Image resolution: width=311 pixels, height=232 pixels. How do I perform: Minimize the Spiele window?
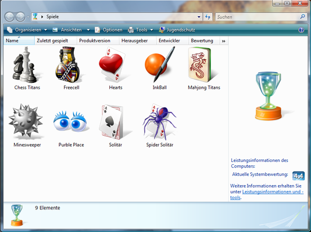277,3
